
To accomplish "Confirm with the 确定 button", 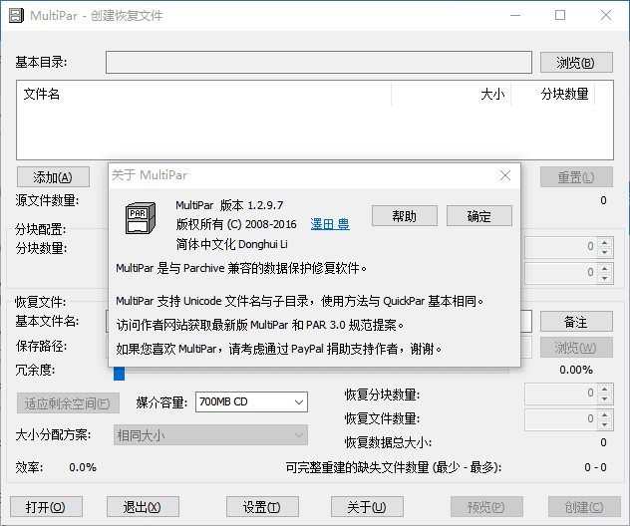I will 479,216.
